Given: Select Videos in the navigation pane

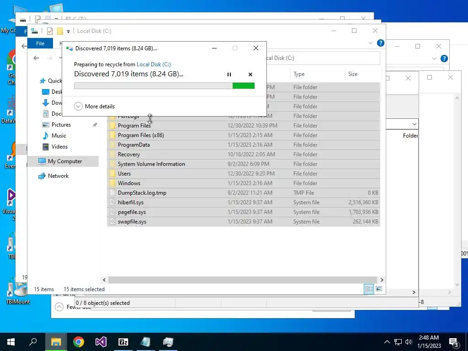Looking at the screenshot, I should (60, 147).
